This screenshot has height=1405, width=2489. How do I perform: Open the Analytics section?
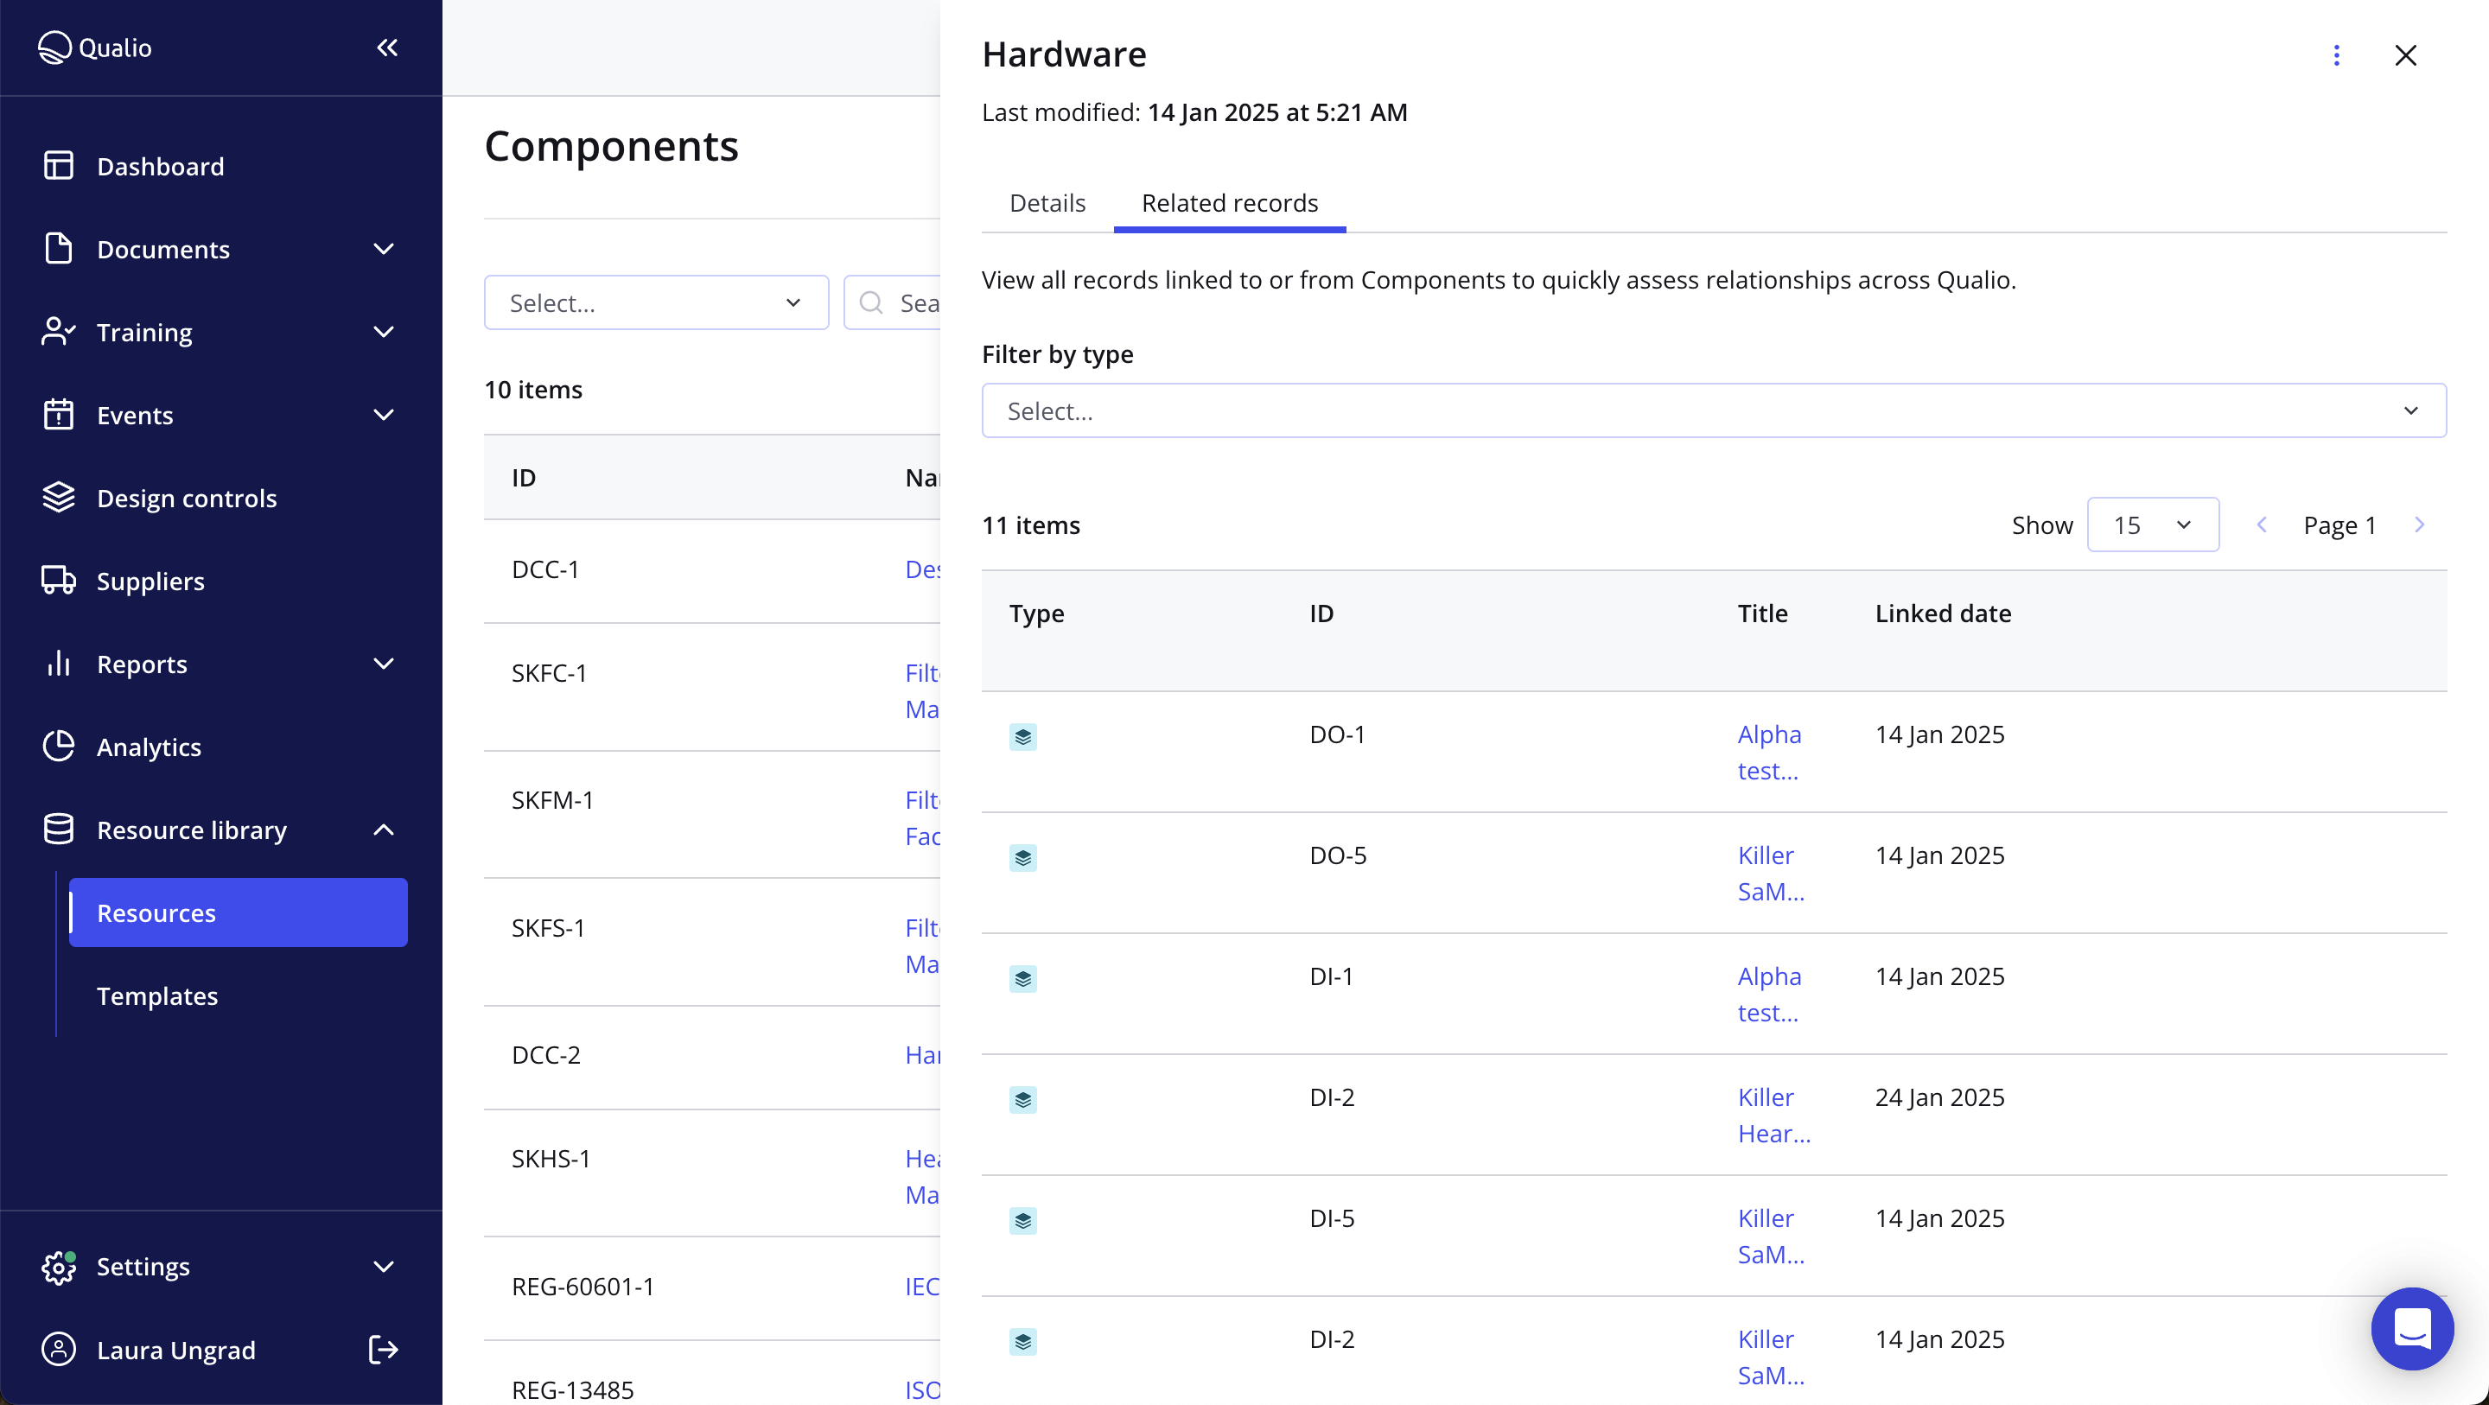pos(149,746)
